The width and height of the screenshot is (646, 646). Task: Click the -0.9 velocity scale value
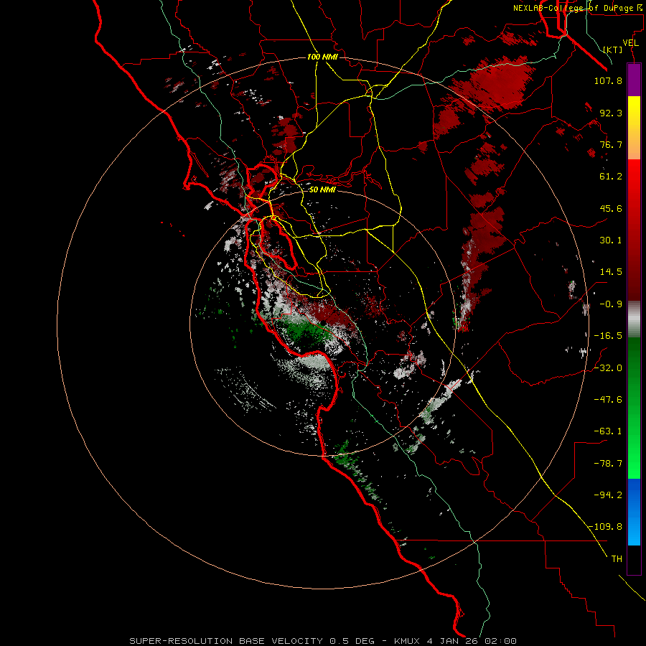611,304
